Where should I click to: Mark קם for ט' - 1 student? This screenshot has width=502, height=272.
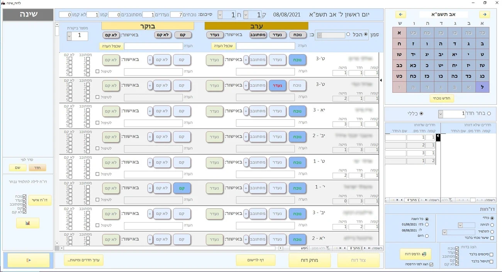[x=181, y=162]
